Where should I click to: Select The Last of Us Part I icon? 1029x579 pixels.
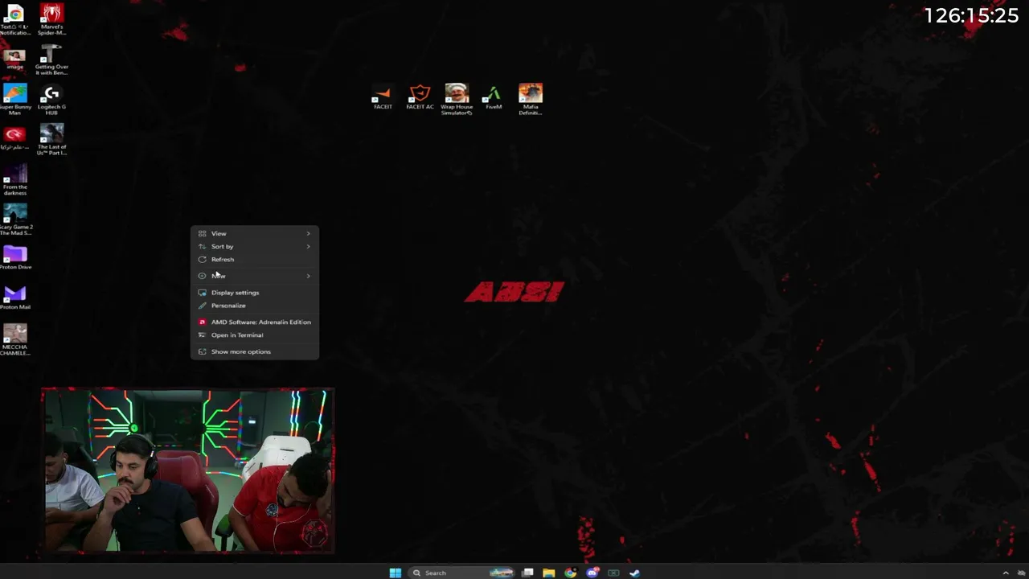click(x=51, y=140)
